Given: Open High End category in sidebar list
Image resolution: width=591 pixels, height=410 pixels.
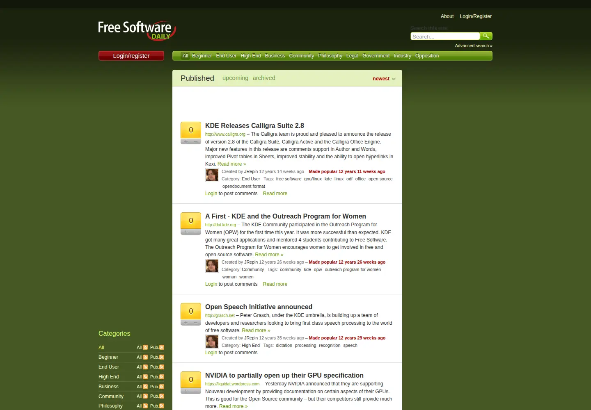Looking at the screenshot, I should pos(109,377).
